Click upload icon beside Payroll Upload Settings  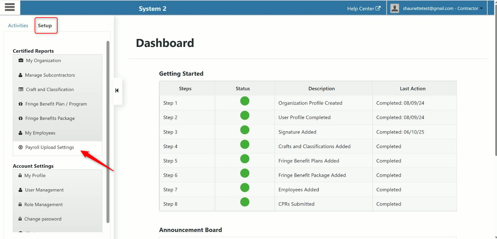[21, 147]
